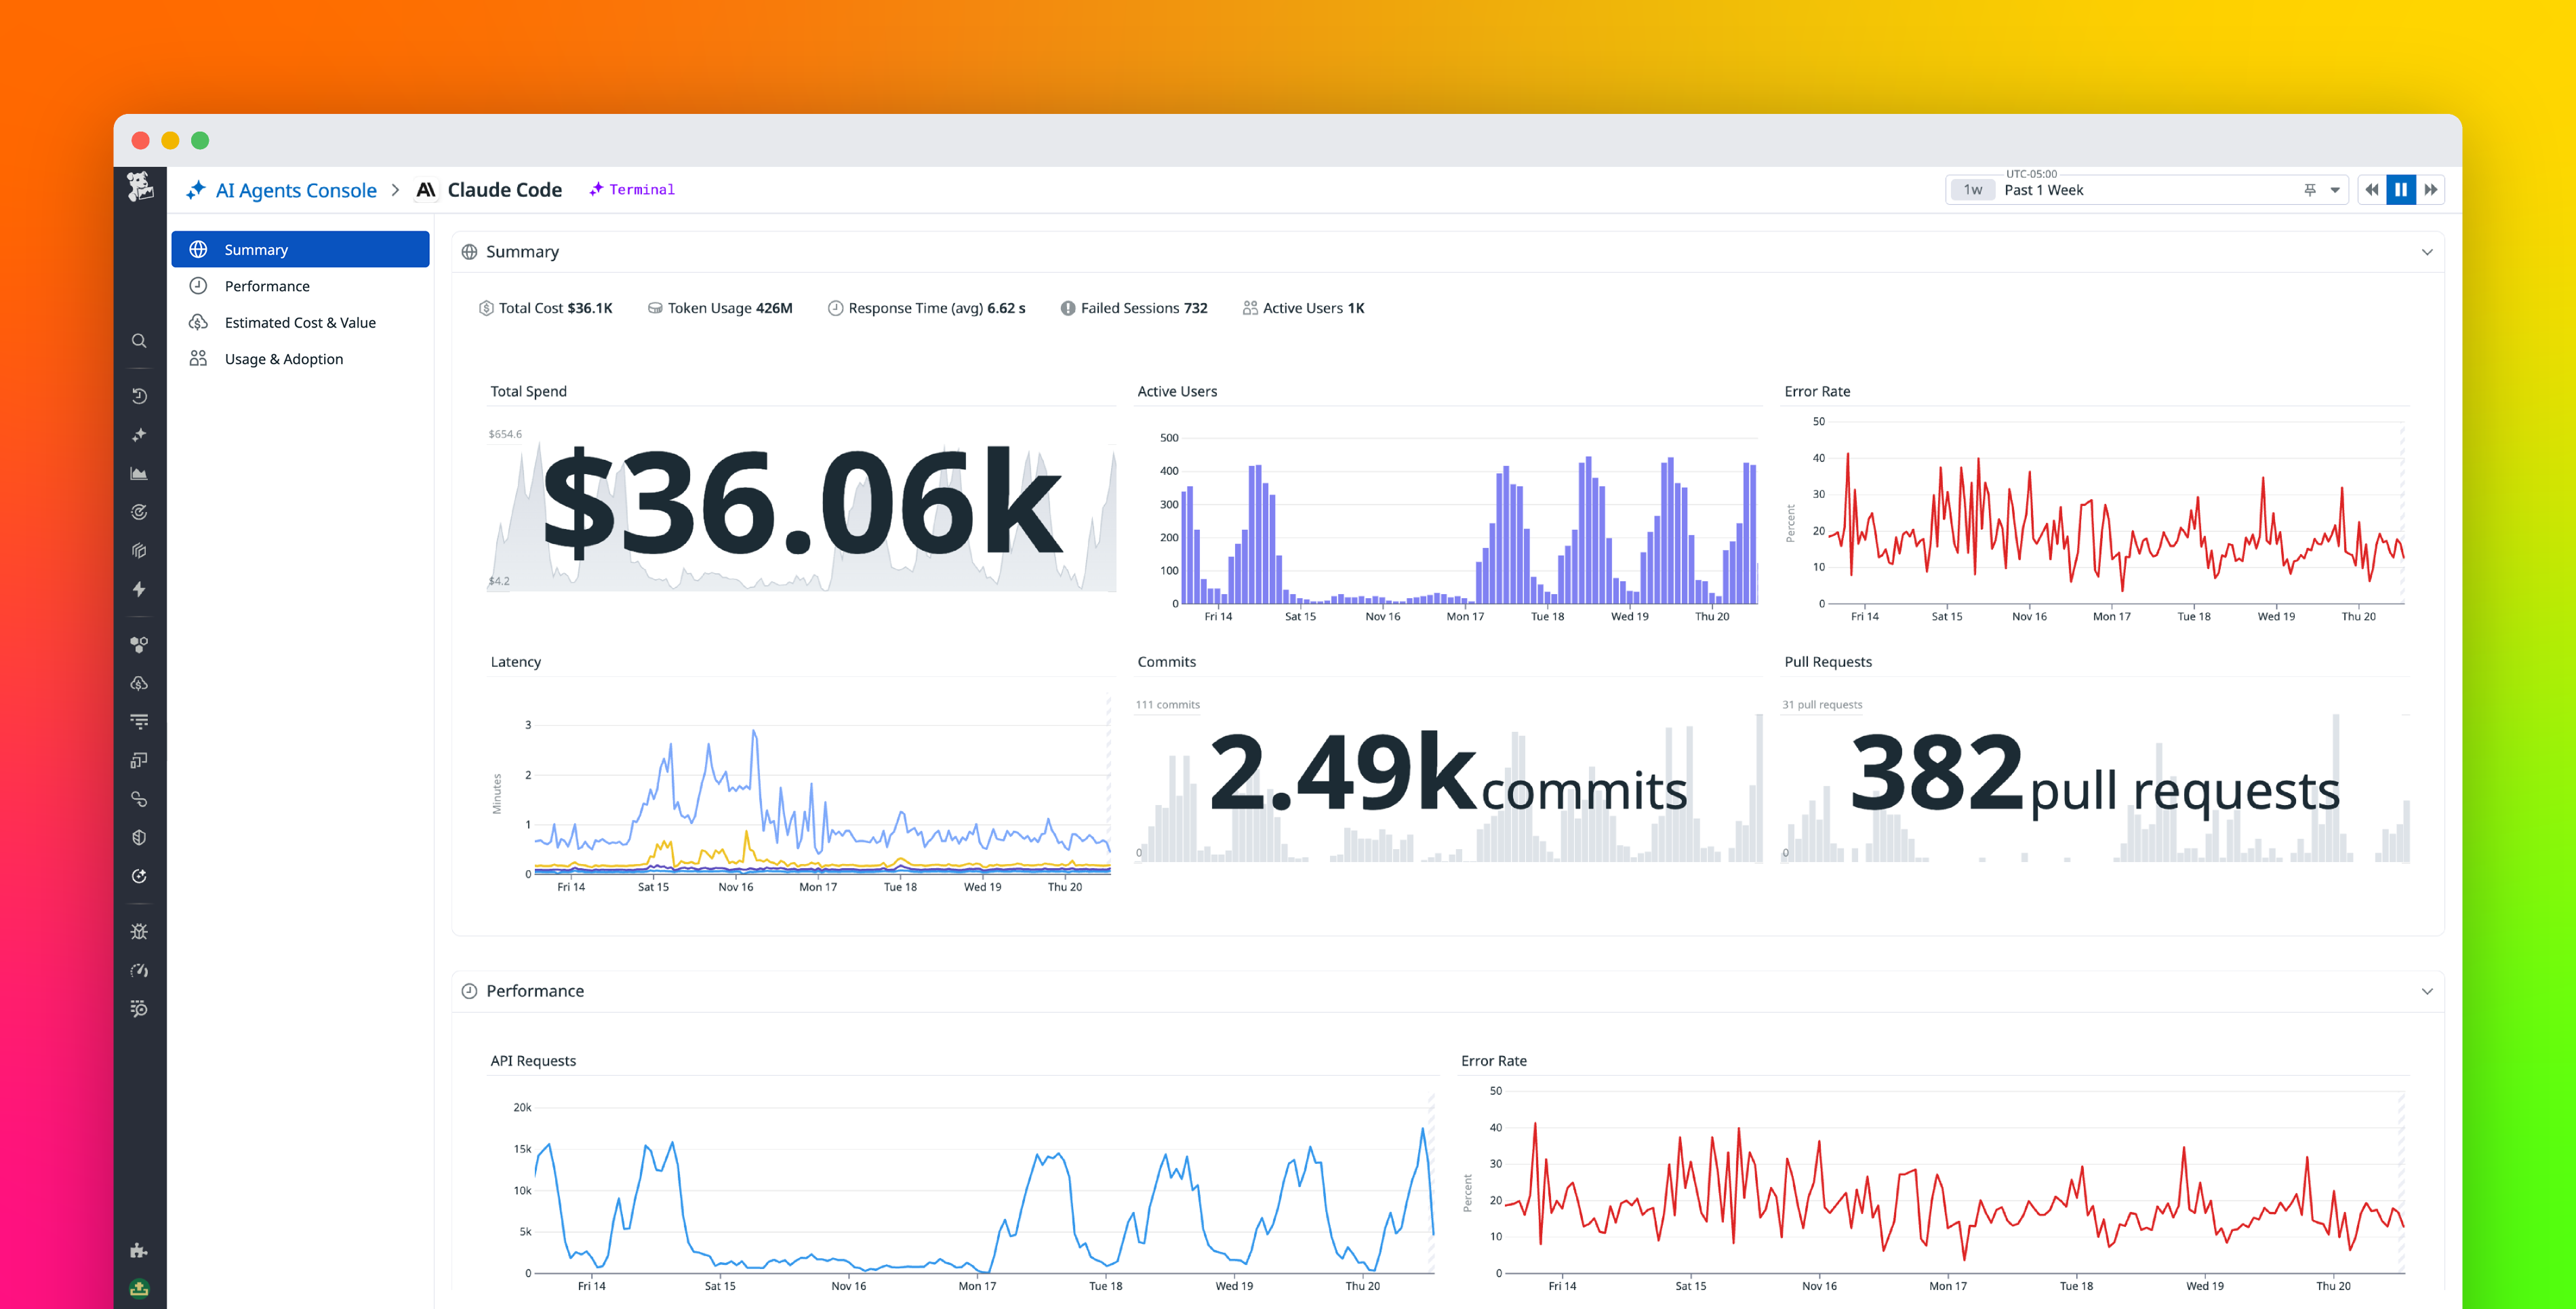Collapse the Summary section
Viewport: 2576px width, 1309px height.
2427,252
